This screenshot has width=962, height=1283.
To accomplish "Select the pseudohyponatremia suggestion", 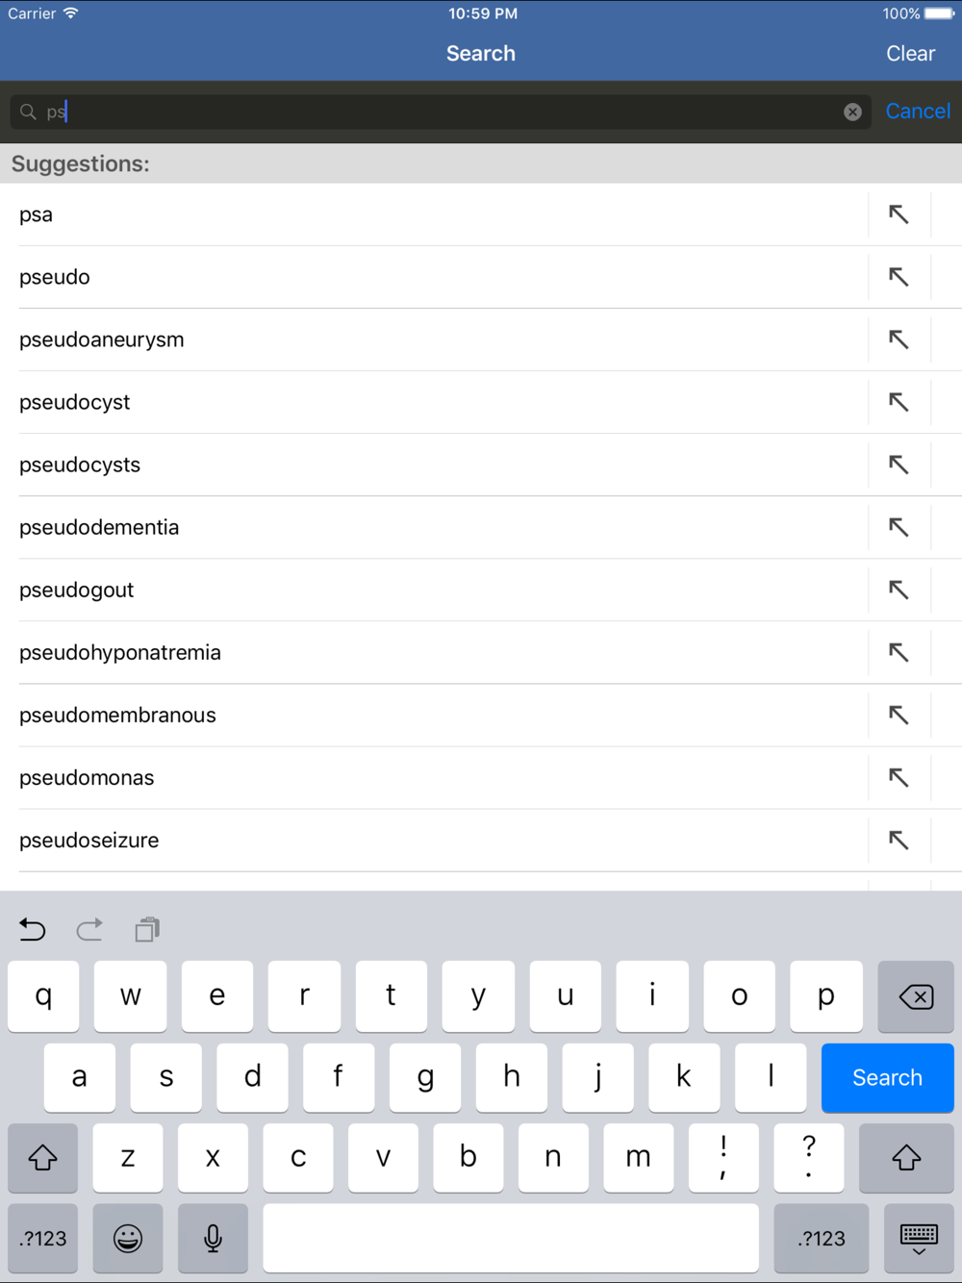I will click(120, 652).
